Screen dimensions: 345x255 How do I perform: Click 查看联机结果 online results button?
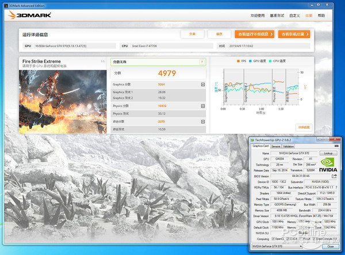[294, 34]
